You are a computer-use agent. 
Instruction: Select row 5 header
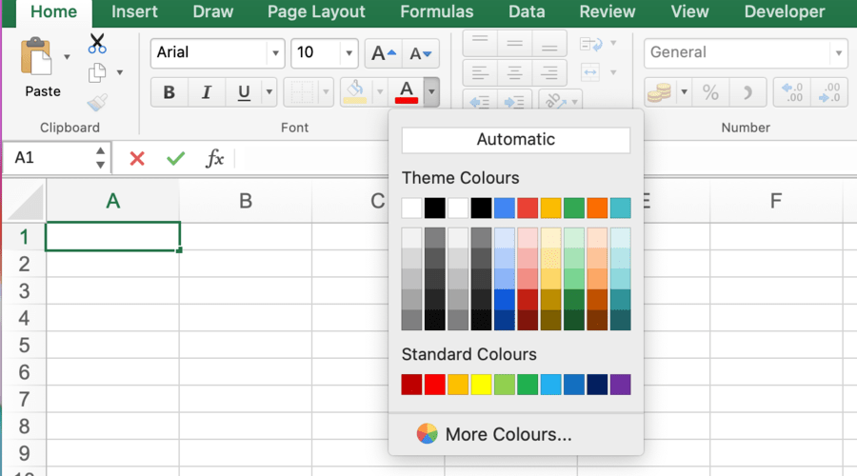24,346
